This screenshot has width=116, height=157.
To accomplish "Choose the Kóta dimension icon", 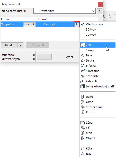I will pos(83,148).
